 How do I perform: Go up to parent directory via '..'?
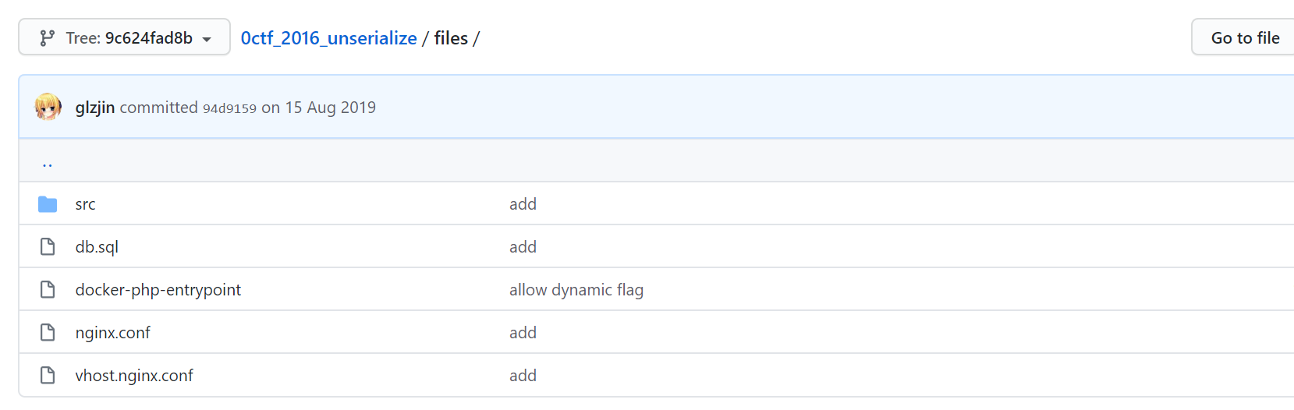pos(48,162)
